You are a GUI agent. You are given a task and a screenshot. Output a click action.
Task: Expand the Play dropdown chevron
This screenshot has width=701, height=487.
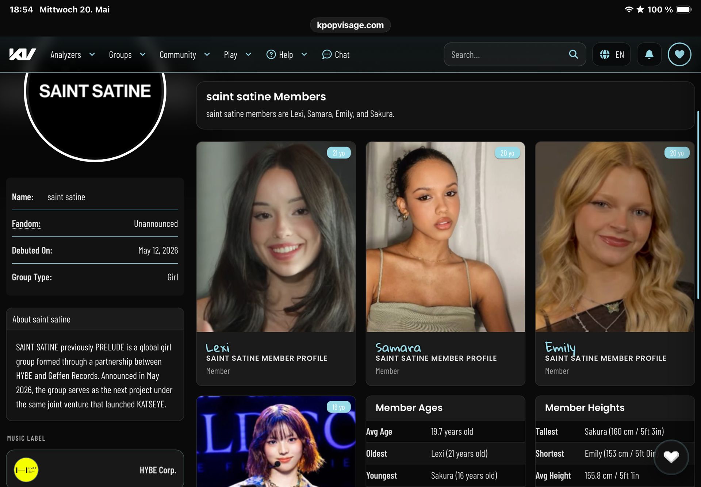pos(248,54)
